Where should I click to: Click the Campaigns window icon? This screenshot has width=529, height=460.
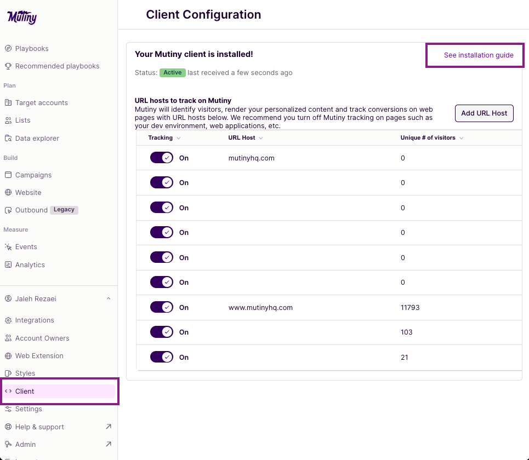point(8,175)
